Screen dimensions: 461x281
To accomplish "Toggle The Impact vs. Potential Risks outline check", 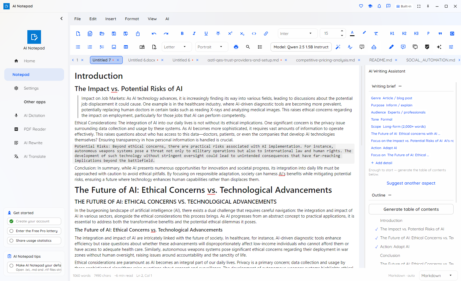I will click(x=376, y=229).
